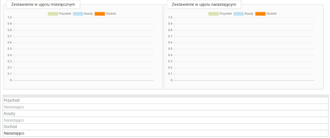Image resolution: width=330 pixels, height=138 pixels.
Task: Select the "Zestawienie w ujęciu narastającym" panel title
Action: (x=204, y=5)
